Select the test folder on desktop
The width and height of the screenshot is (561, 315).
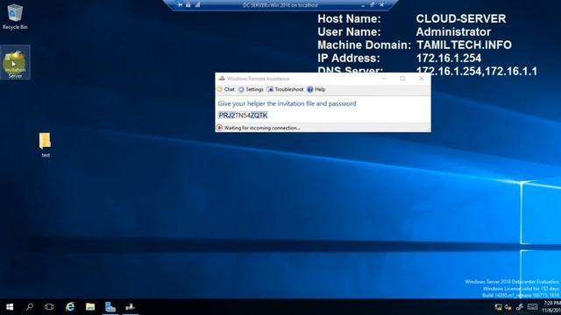click(x=45, y=144)
